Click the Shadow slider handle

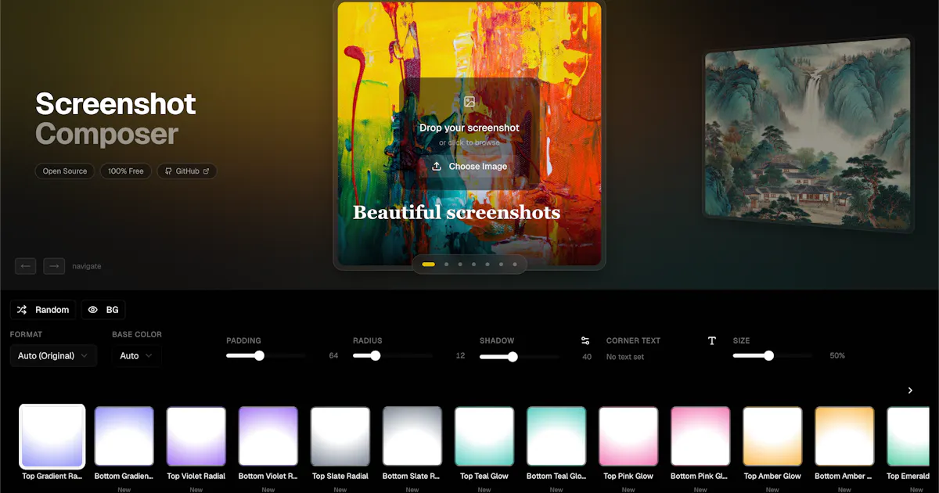tap(513, 356)
